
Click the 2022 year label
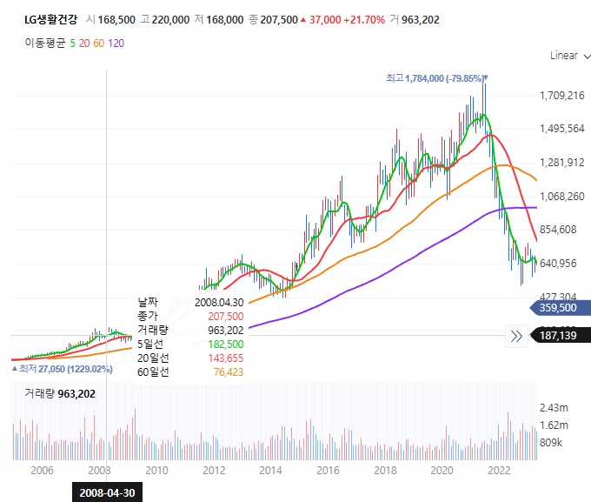pos(499,471)
